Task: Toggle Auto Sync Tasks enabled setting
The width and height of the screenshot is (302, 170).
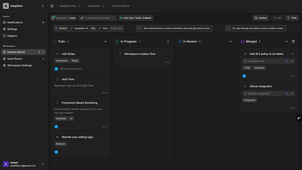Action: [136, 18]
